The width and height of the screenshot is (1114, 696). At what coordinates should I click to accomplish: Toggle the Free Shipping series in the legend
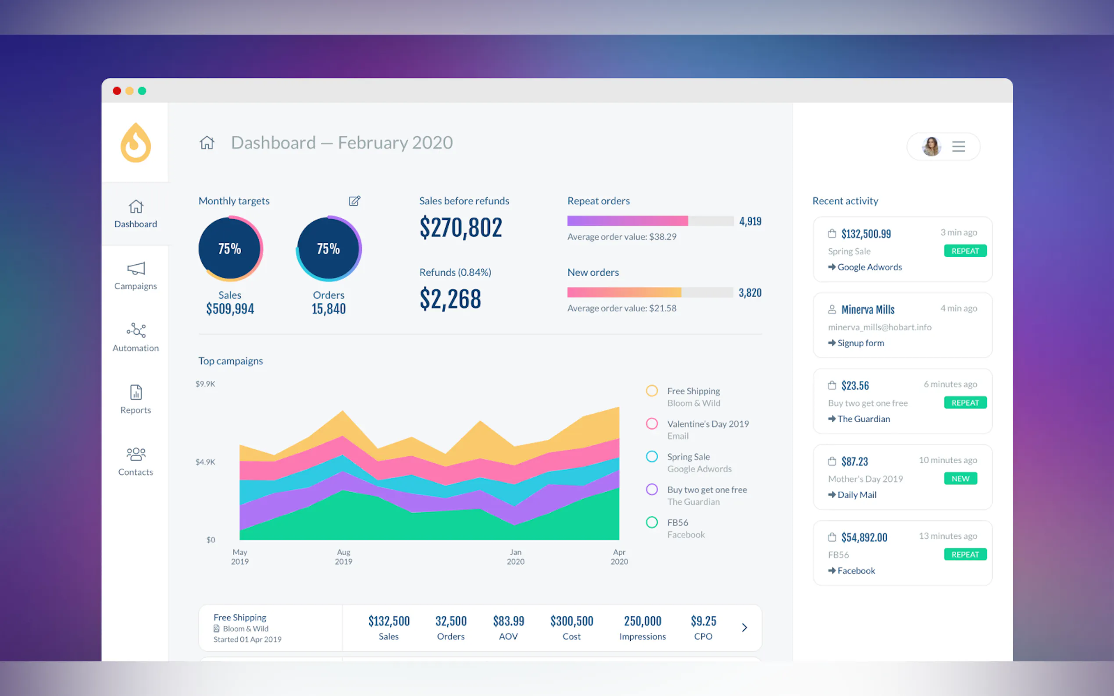coord(652,391)
